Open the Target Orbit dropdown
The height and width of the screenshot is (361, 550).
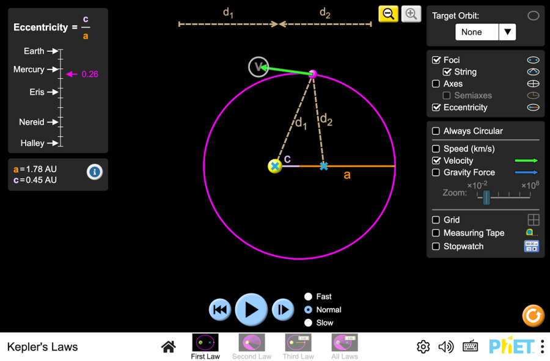[485, 32]
